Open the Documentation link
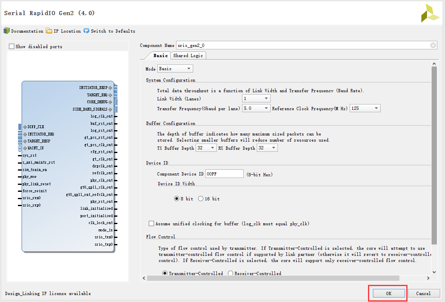 (x=27, y=31)
